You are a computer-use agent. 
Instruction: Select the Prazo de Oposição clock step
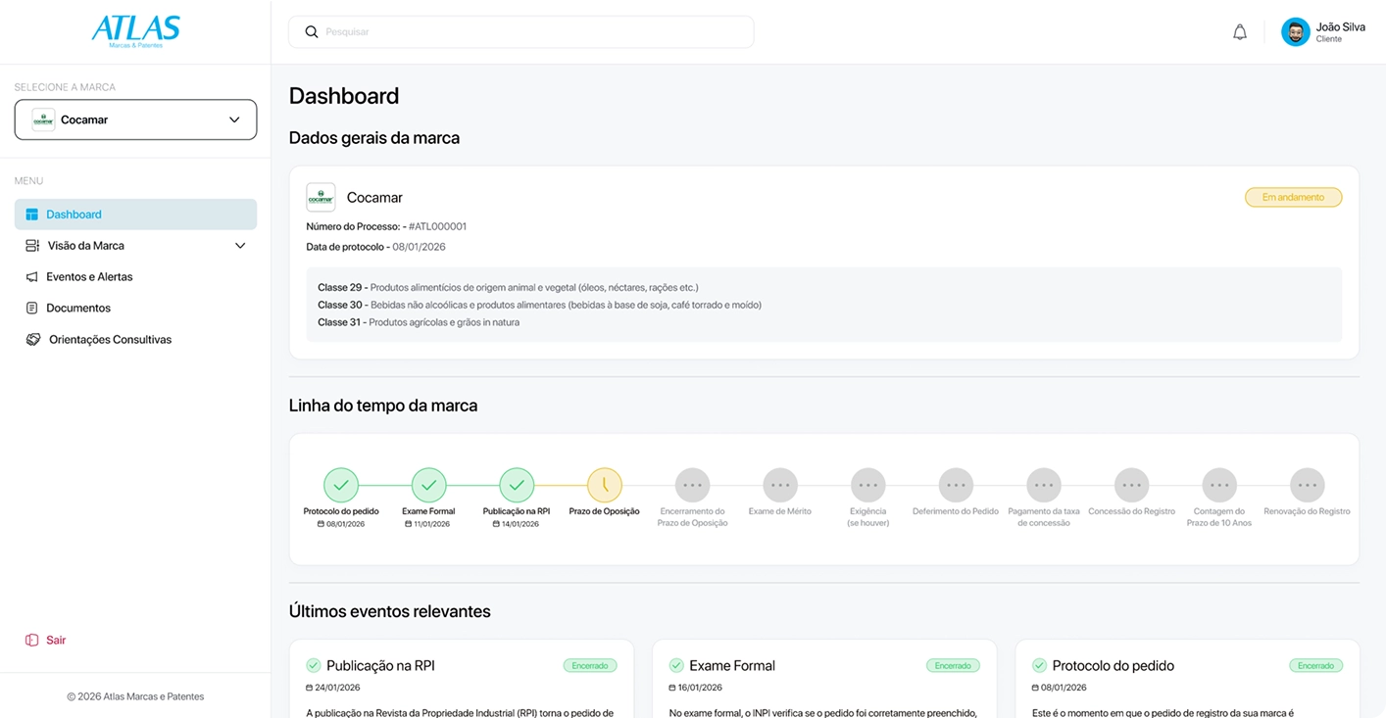pyautogui.click(x=605, y=485)
